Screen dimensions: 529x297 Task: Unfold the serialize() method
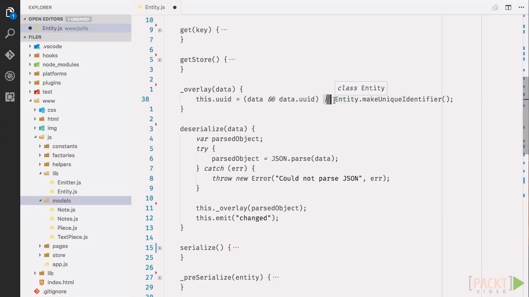(160, 248)
